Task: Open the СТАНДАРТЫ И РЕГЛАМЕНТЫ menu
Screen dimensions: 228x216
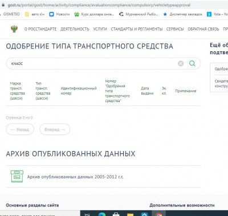Action: click(x=137, y=29)
